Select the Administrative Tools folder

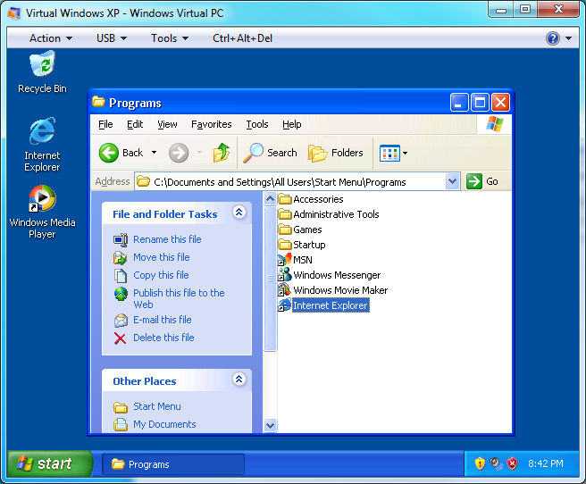329,214
